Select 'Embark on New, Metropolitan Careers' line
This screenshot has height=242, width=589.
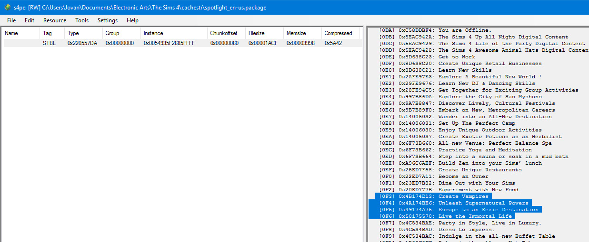(467, 110)
